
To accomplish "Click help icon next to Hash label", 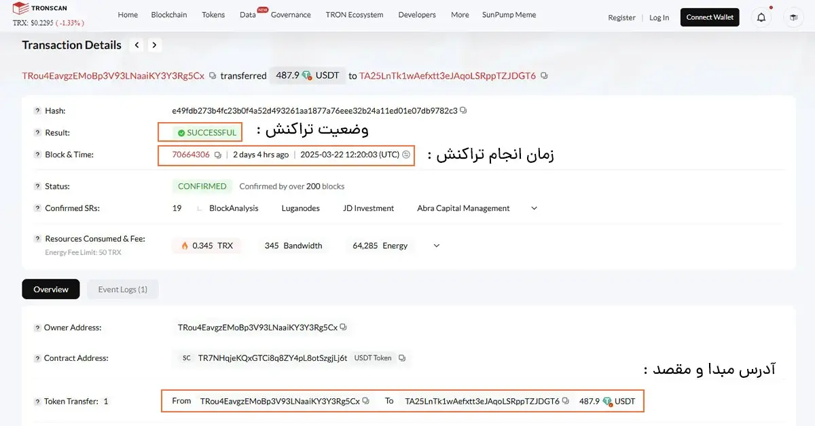I will click(37, 111).
